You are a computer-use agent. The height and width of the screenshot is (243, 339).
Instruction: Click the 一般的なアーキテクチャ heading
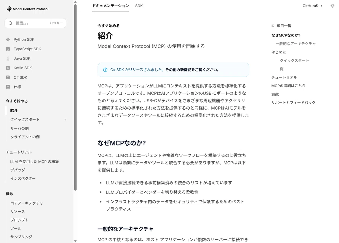125,229
